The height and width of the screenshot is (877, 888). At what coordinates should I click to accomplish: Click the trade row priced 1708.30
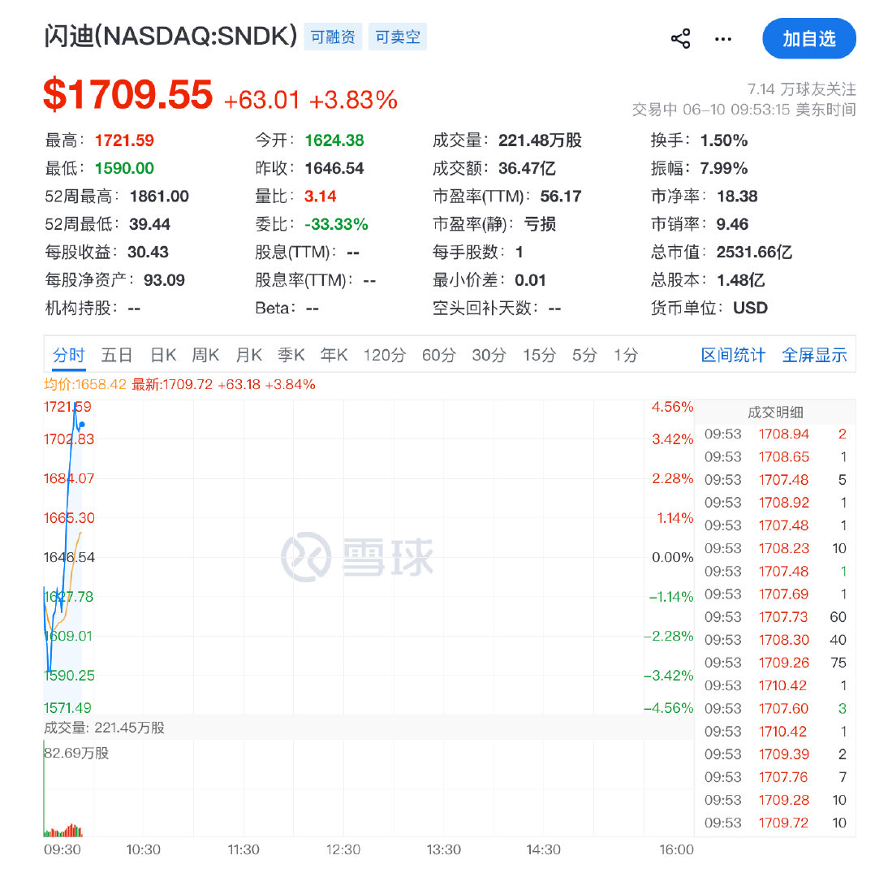pos(775,640)
